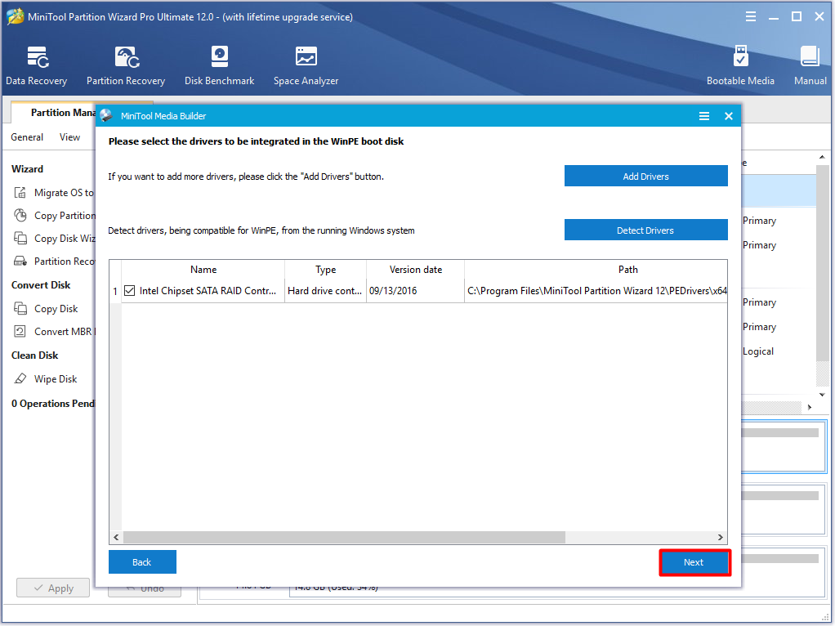Screen dimensions: 835x626
Task: Close the MiniTool Media Builder dialog
Action: pos(729,116)
